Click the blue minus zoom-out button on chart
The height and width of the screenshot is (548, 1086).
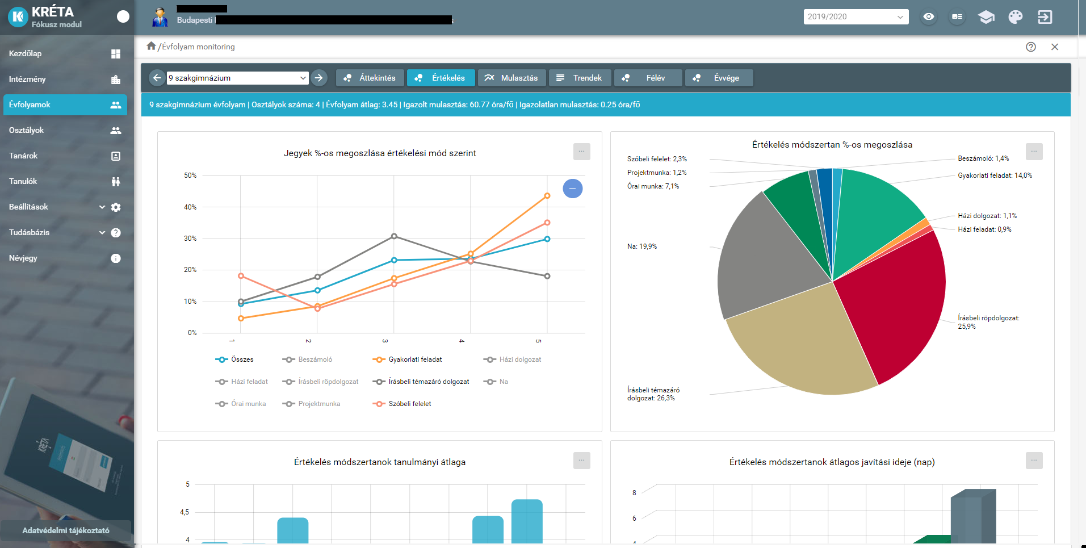(572, 189)
